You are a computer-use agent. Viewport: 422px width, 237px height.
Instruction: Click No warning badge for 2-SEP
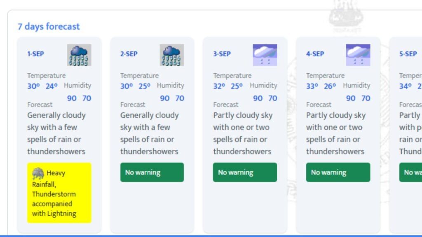point(152,172)
